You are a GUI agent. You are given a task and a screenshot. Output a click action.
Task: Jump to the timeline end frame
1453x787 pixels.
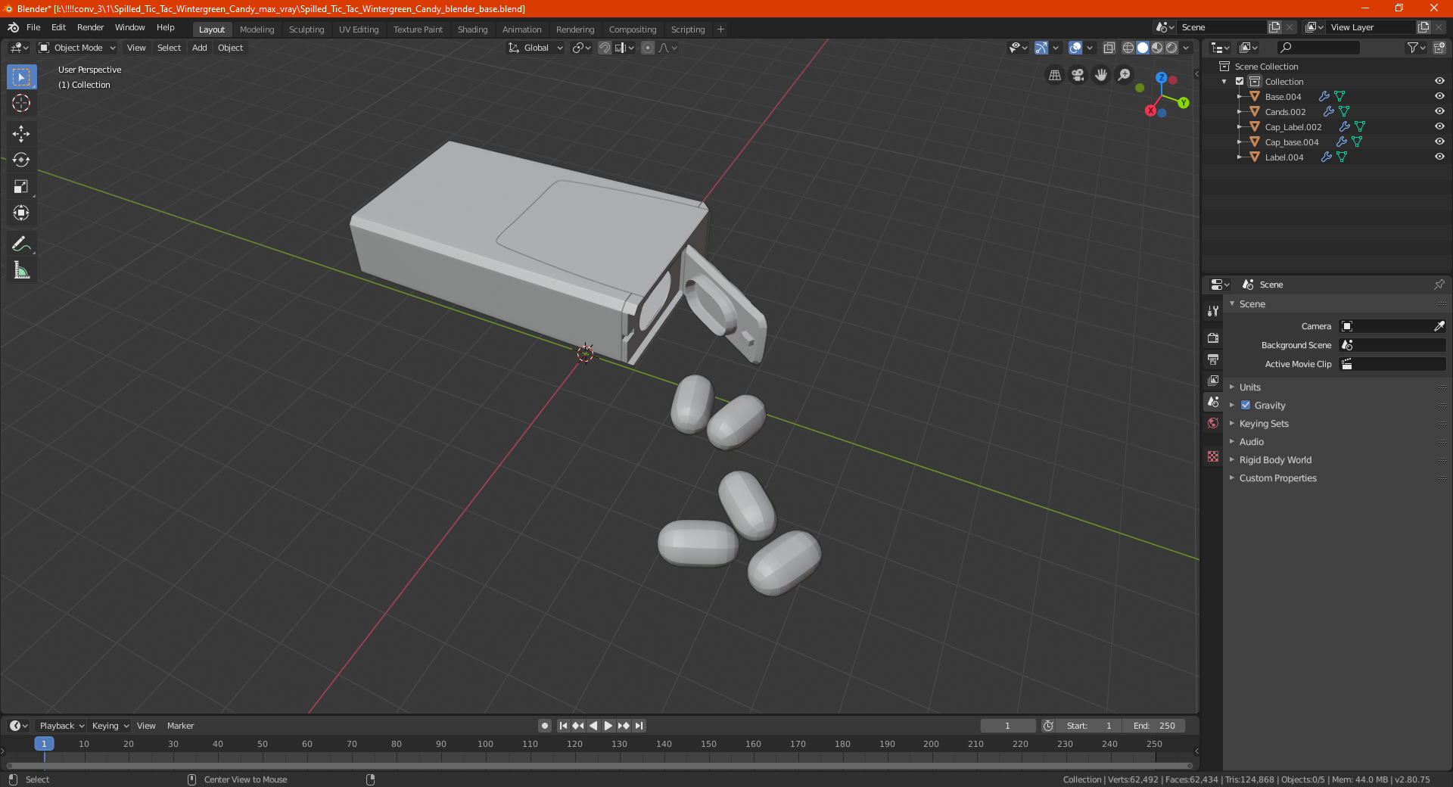[x=639, y=726]
